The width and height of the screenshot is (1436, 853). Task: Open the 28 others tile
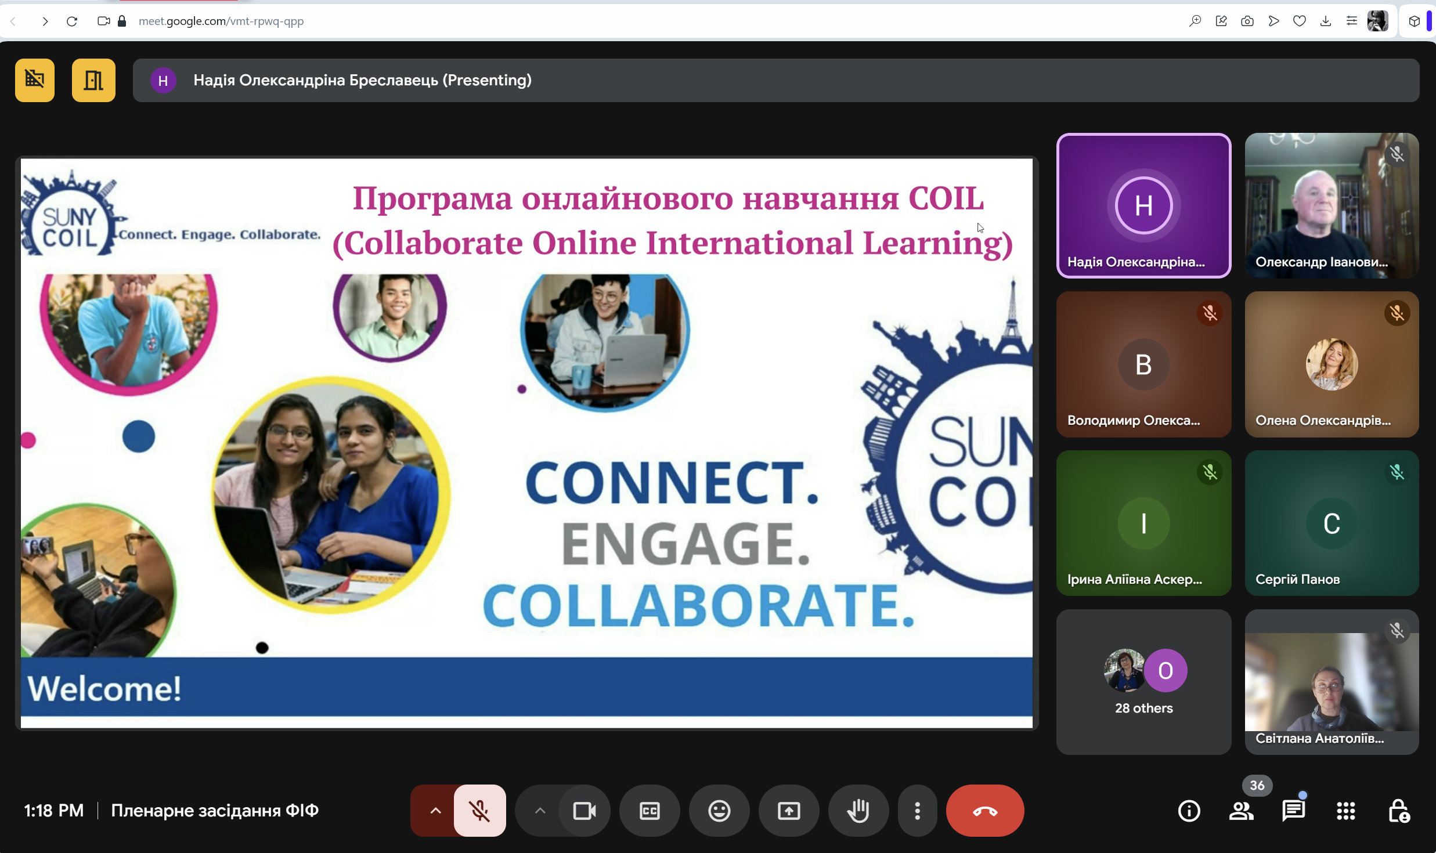(x=1143, y=682)
